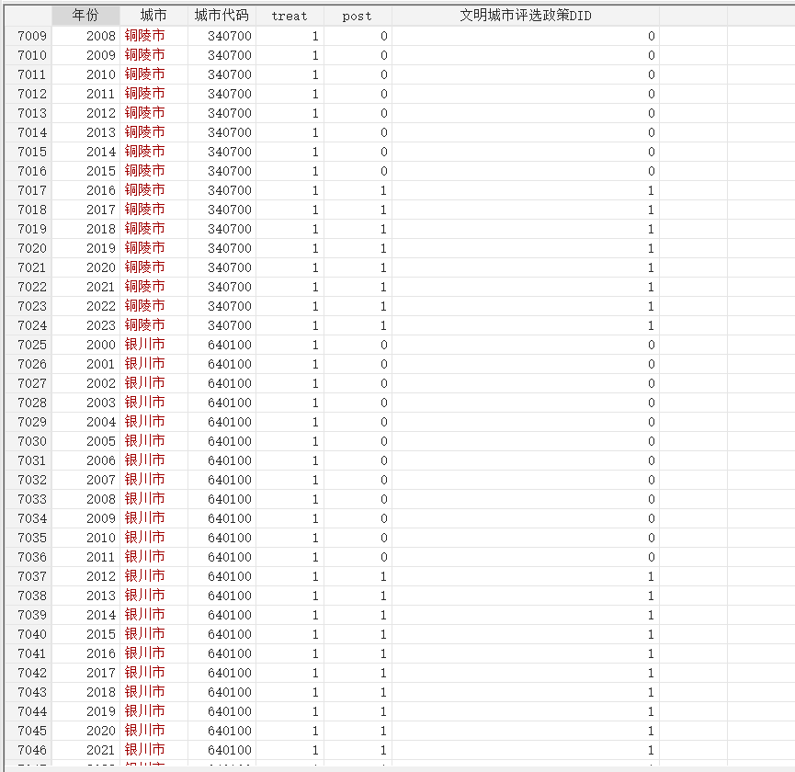Click year cell 2013 in row 7014
Viewport: 795px width, 772px height.
pyautogui.click(x=85, y=132)
